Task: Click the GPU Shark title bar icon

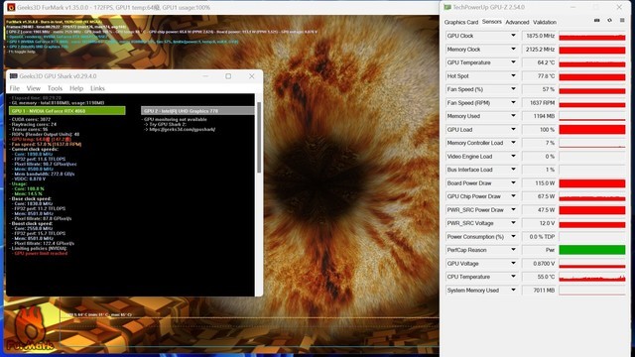Action: (x=13, y=76)
